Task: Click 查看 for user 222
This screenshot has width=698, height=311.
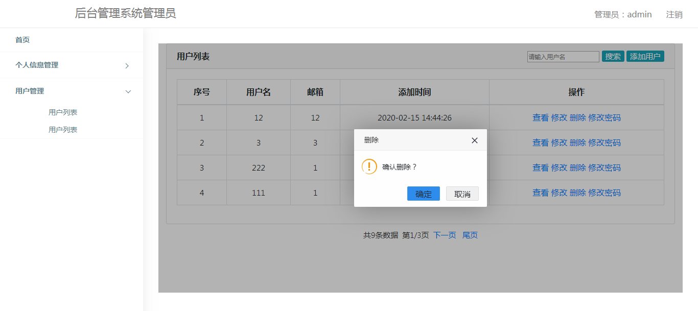Action: [541, 168]
